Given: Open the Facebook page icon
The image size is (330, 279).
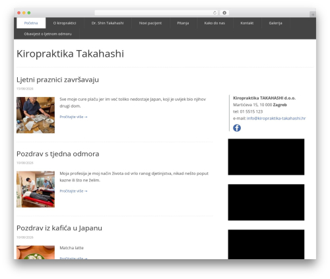Looking at the screenshot, I should 237,128.
